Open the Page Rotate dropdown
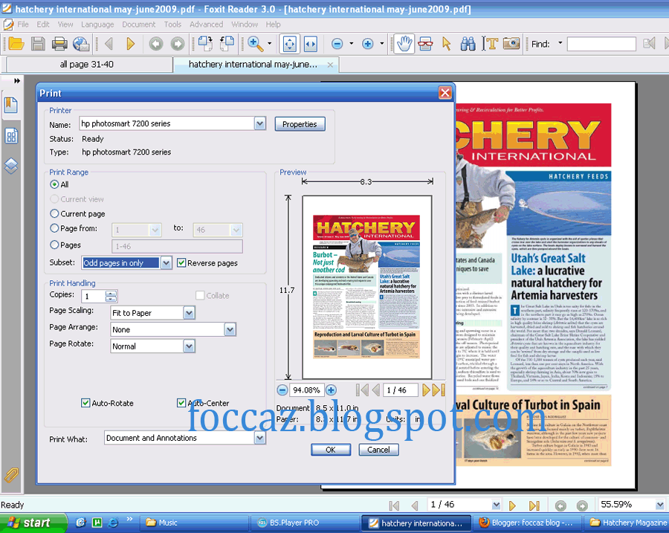The height and width of the screenshot is (533, 669). tap(189, 346)
